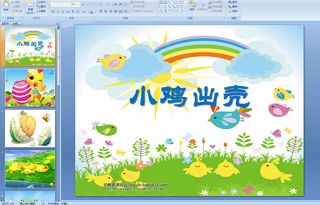Open the bullets list button
The image size is (320, 205).
[101, 4]
